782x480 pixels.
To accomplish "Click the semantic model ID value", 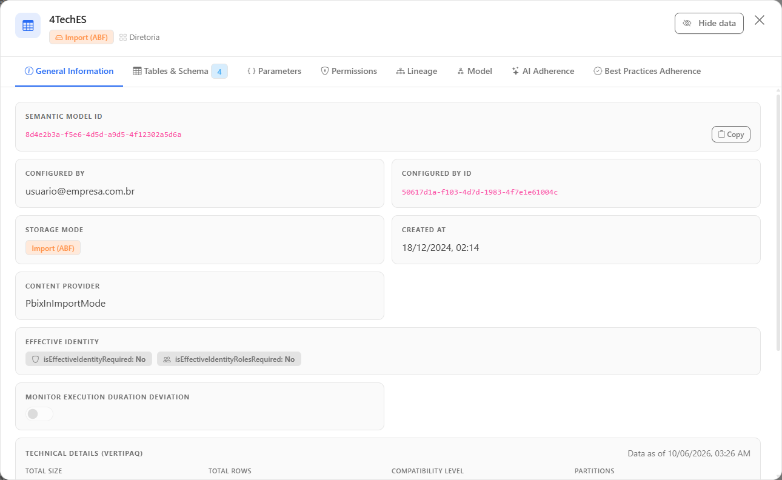I will [103, 135].
